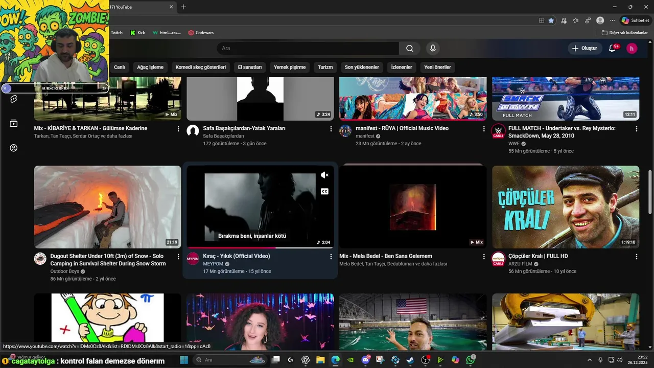Open Windows Start menu

[184, 360]
